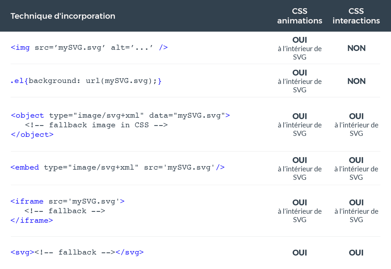This screenshot has height=269, width=391.
Task: Click the closing </iframe> tag
Action: tap(32, 220)
